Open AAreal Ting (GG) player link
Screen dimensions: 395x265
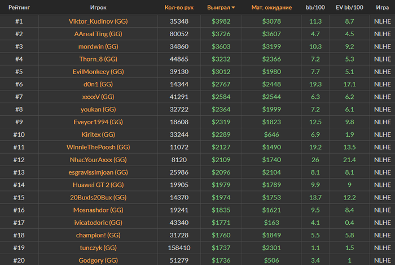click(98, 34)
